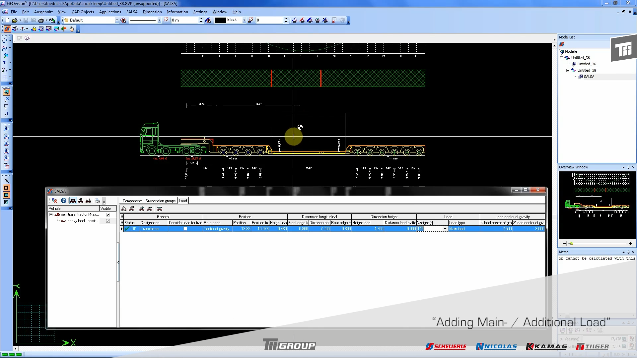The height and width of the screenshot is (358, 637).
Task: Click the SALSA refresh icon
Action: tap(64, 201)
